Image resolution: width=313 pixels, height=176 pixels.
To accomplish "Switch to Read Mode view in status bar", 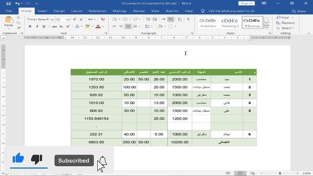I will 228,173.
